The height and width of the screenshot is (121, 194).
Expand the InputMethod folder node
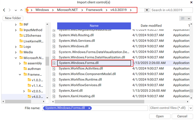coord(16,30)
